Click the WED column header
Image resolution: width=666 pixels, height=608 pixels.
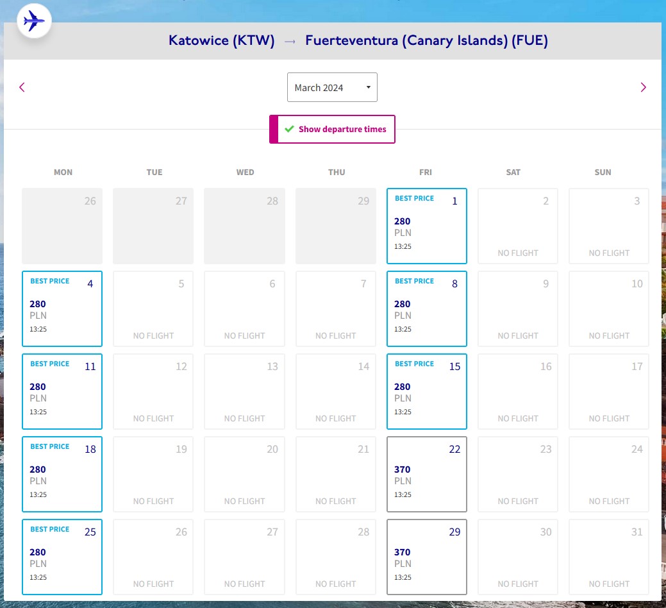[x=245, y=172]
